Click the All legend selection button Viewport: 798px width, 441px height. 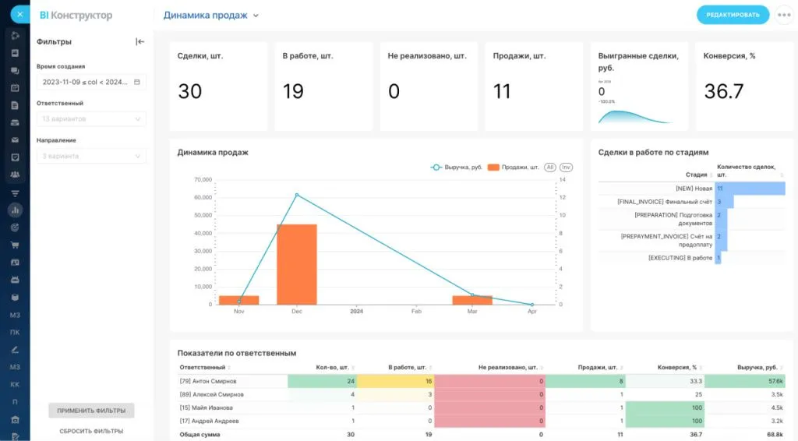(x=550, y=168)
